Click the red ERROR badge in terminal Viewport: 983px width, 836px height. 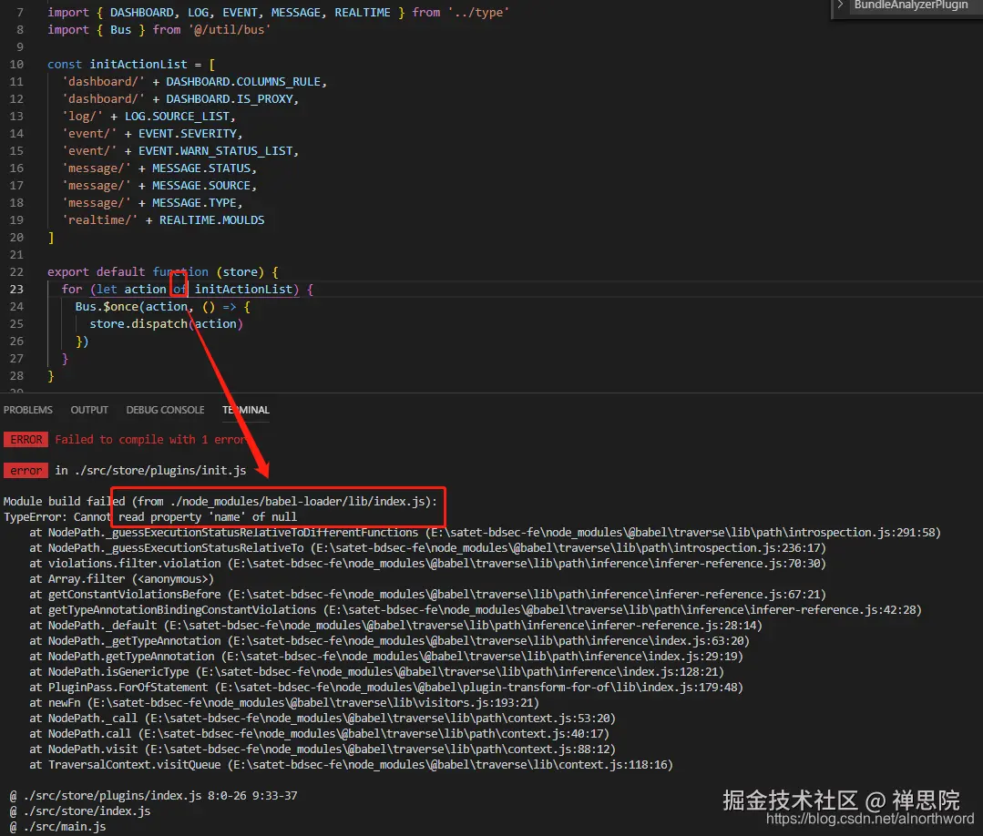click(26, 440)
